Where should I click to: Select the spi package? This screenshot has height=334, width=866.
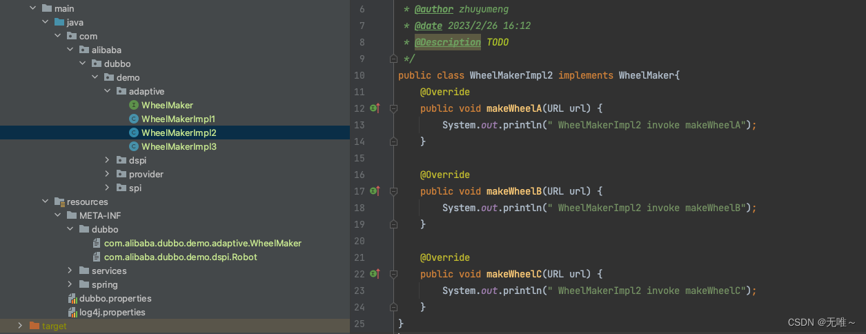tap(135, 188)
